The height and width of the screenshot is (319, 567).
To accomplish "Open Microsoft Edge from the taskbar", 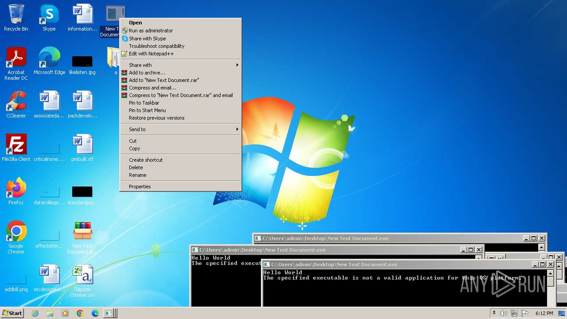I will 95,313.
